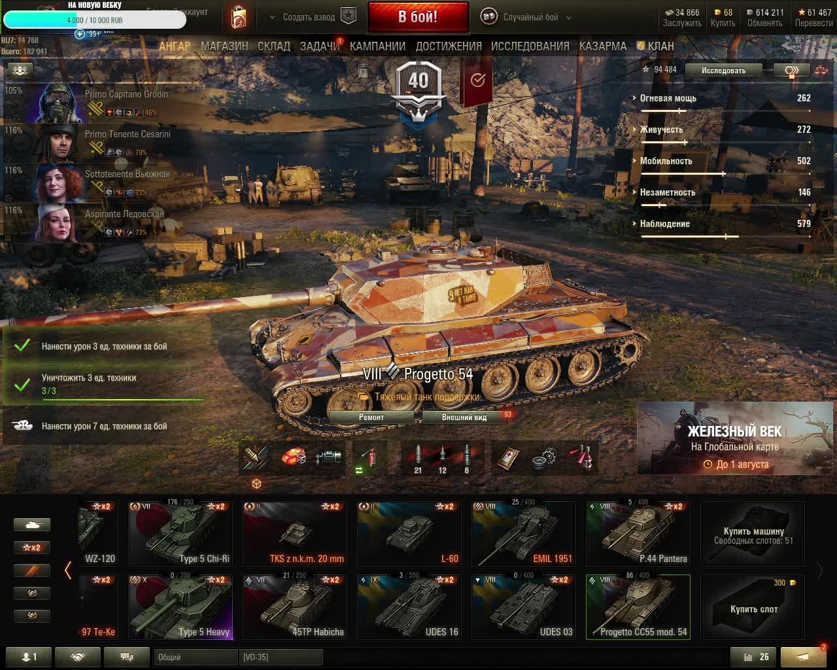Screen dimensions: 837x670
Task: Switch to the КАЗАРМА tab
Action: click(602, 46)
